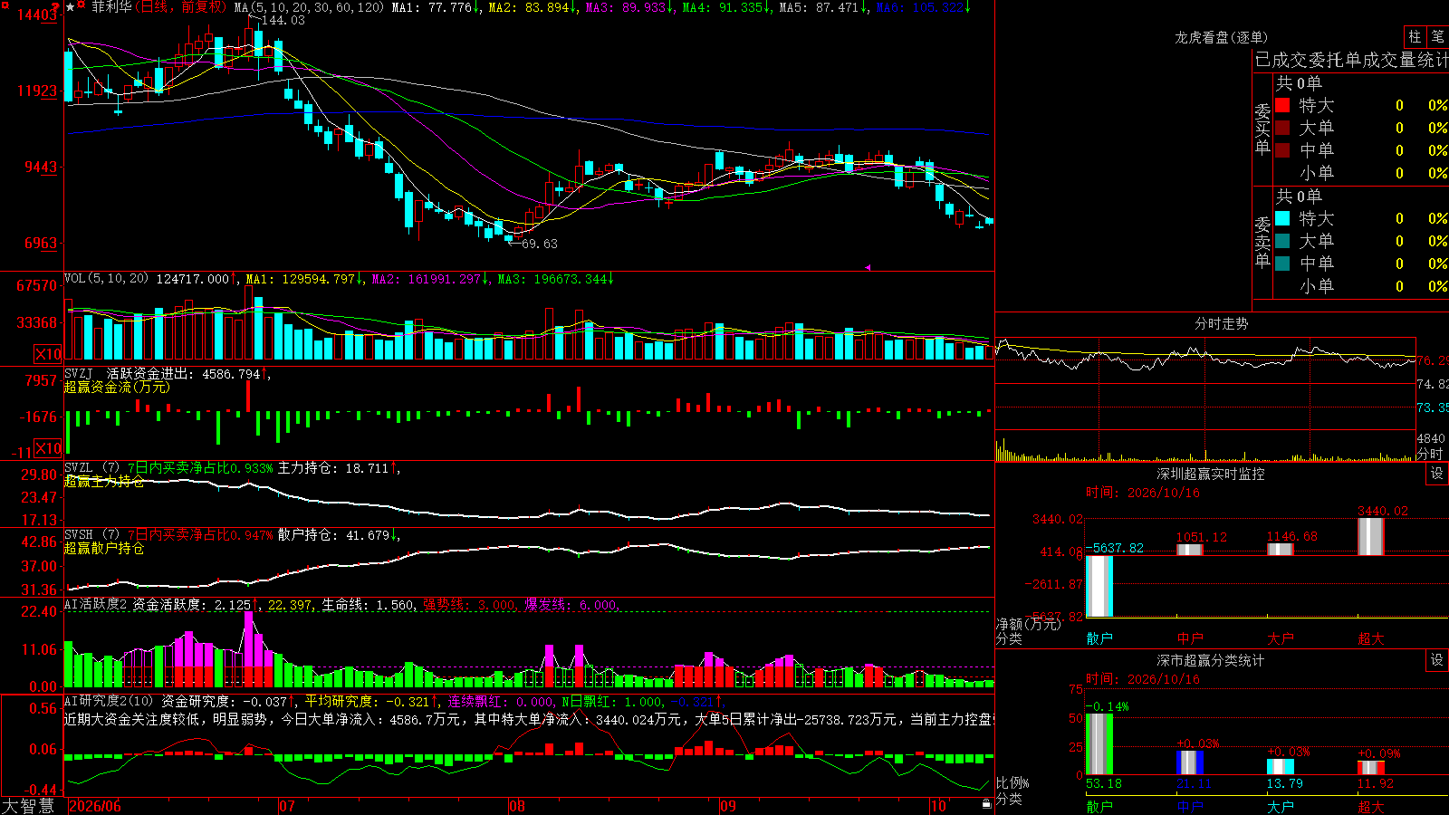Click the lock icon on the time axis
Viewport: 1449px width, 815px height.
click(987, 804)
